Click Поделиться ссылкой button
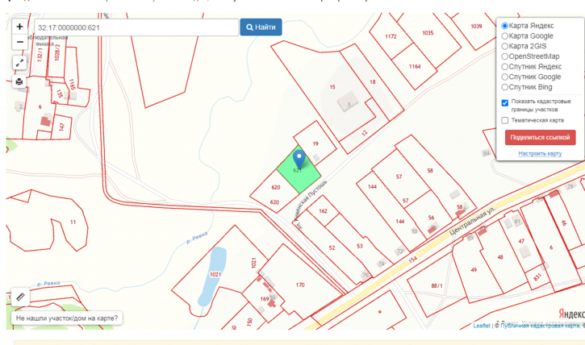Screen dimensions: 585x345 [x=541, y=138]
